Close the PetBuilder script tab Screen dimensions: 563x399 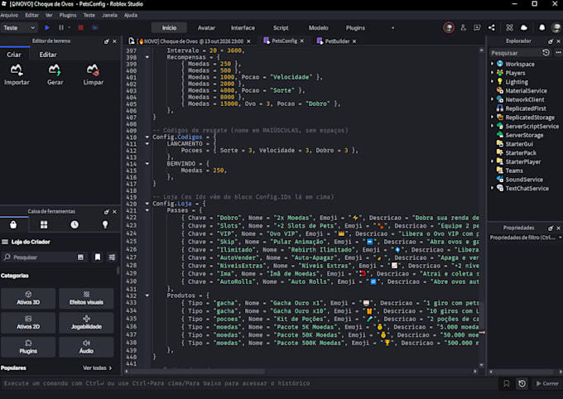354,41
